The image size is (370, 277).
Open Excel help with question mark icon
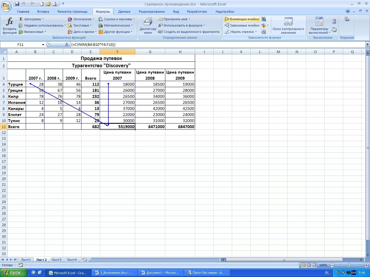click(x=348, y=11)
